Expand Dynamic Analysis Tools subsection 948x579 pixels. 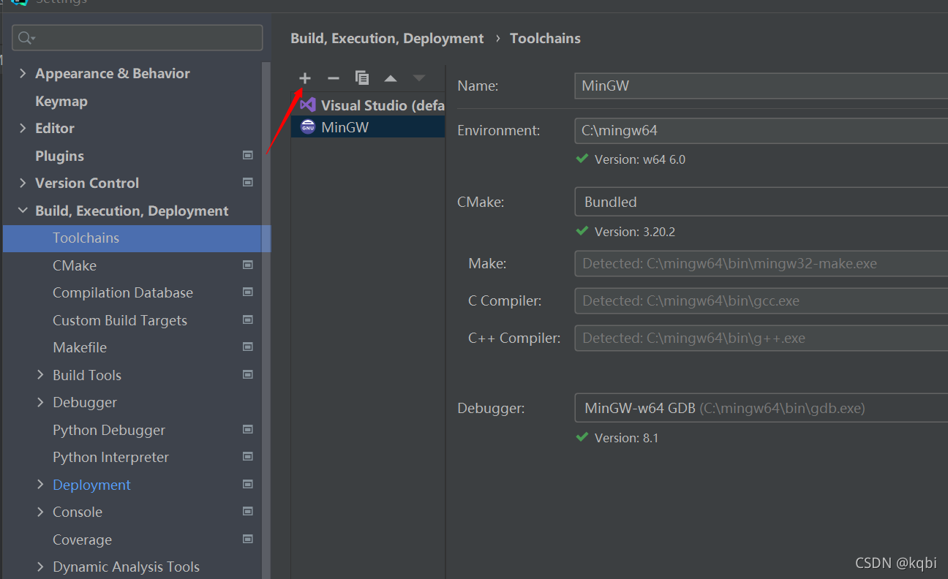click(x=40, y=567)
